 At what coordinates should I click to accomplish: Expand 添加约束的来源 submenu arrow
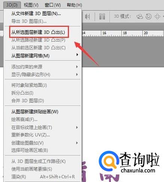(x=77, y=67)
